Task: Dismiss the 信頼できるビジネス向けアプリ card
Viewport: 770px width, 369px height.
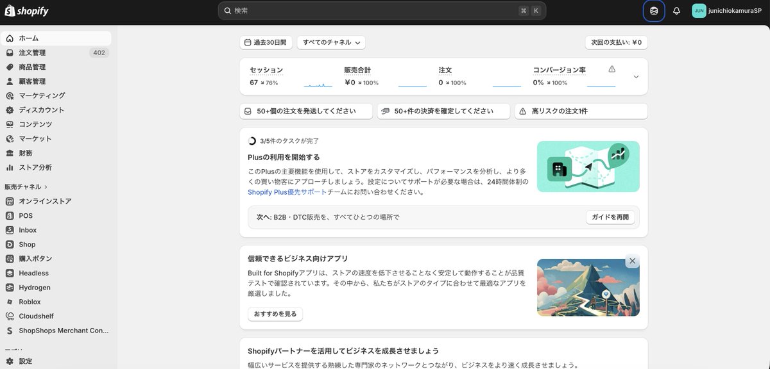Action: point(632,261)
